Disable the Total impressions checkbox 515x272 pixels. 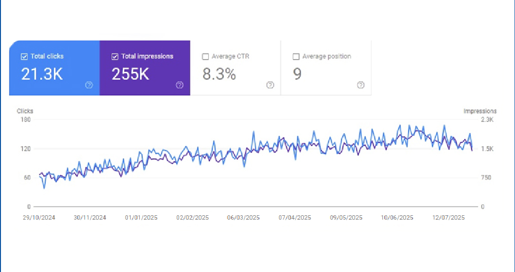(x=115, y=57)
